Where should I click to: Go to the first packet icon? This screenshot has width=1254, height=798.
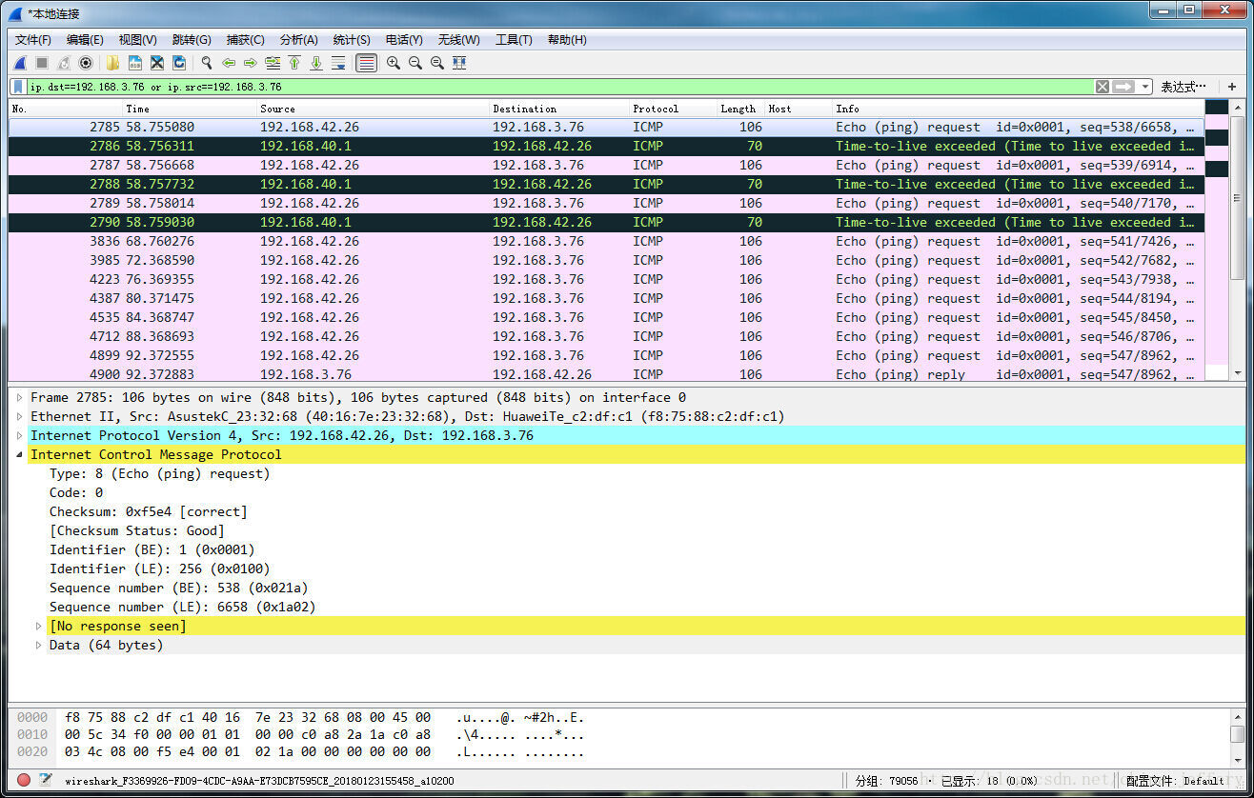coord(294,63)
